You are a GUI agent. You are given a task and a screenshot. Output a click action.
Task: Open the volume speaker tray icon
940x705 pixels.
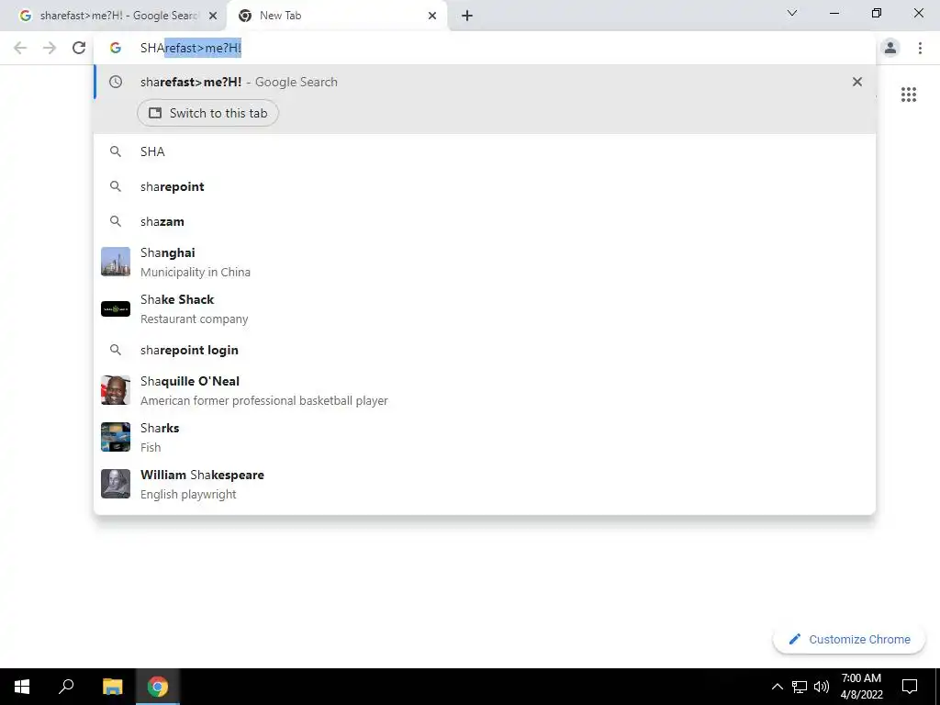coord(822,687)
